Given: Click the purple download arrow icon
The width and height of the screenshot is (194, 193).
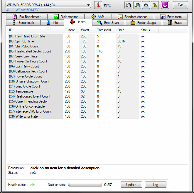Looking at the screenshot, I should point(165,5).
